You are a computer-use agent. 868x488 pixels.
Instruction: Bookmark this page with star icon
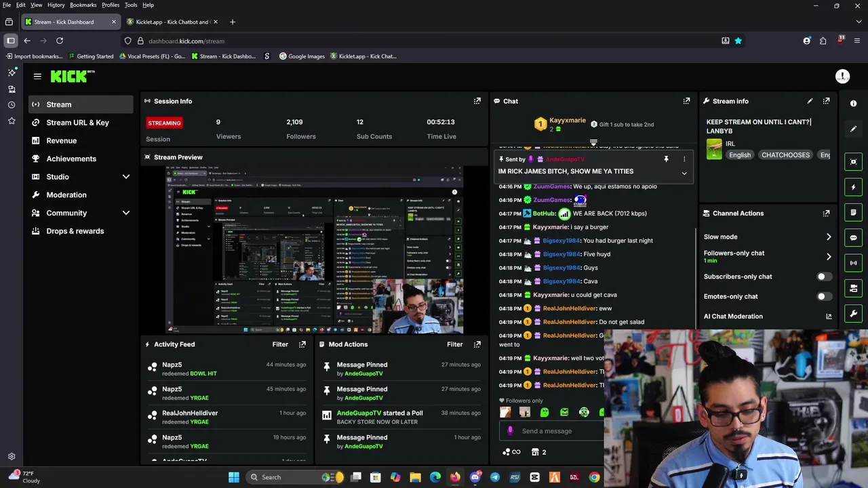click(x=738, y=41)
